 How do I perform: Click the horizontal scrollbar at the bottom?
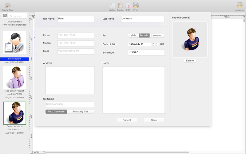(117, 152)
